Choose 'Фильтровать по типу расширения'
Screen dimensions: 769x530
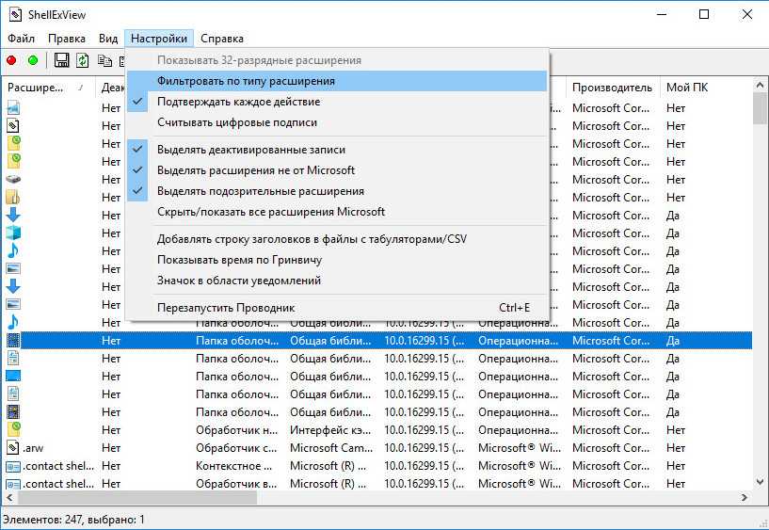tap(246, 81)
